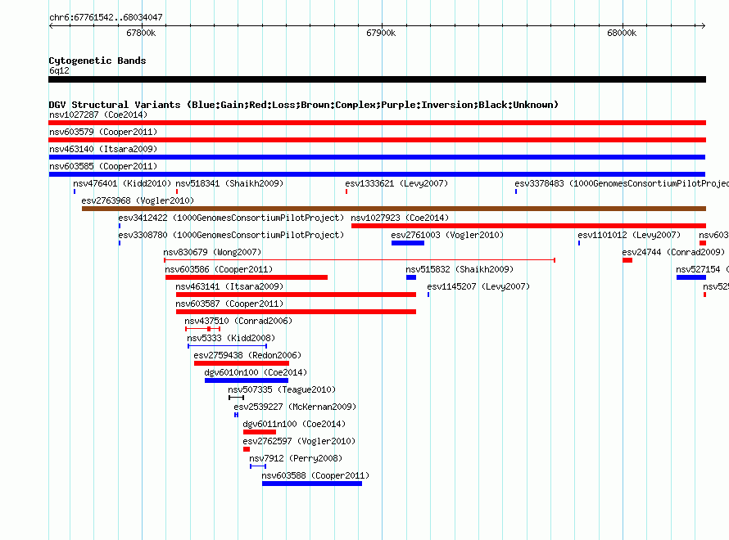Screen dimensions: 729x540
Task: Click the nsv515832 (Shaikh2009) small blue block
Action: pos(411,277)
